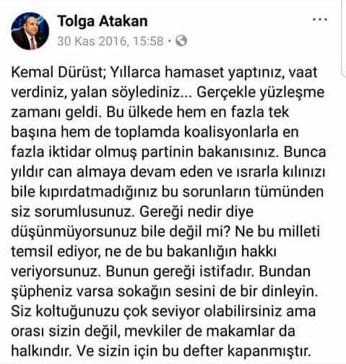Open the three-dots post options menu
The width and height of the screenshot is (346, 364).
click(320, 20)
